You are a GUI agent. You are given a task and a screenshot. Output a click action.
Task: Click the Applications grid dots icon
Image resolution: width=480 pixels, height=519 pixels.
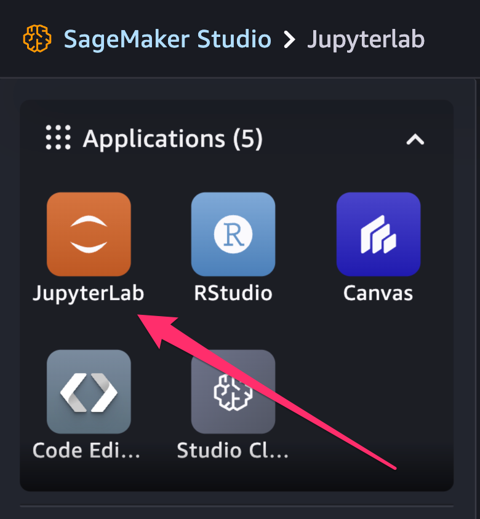pos(58,137)
